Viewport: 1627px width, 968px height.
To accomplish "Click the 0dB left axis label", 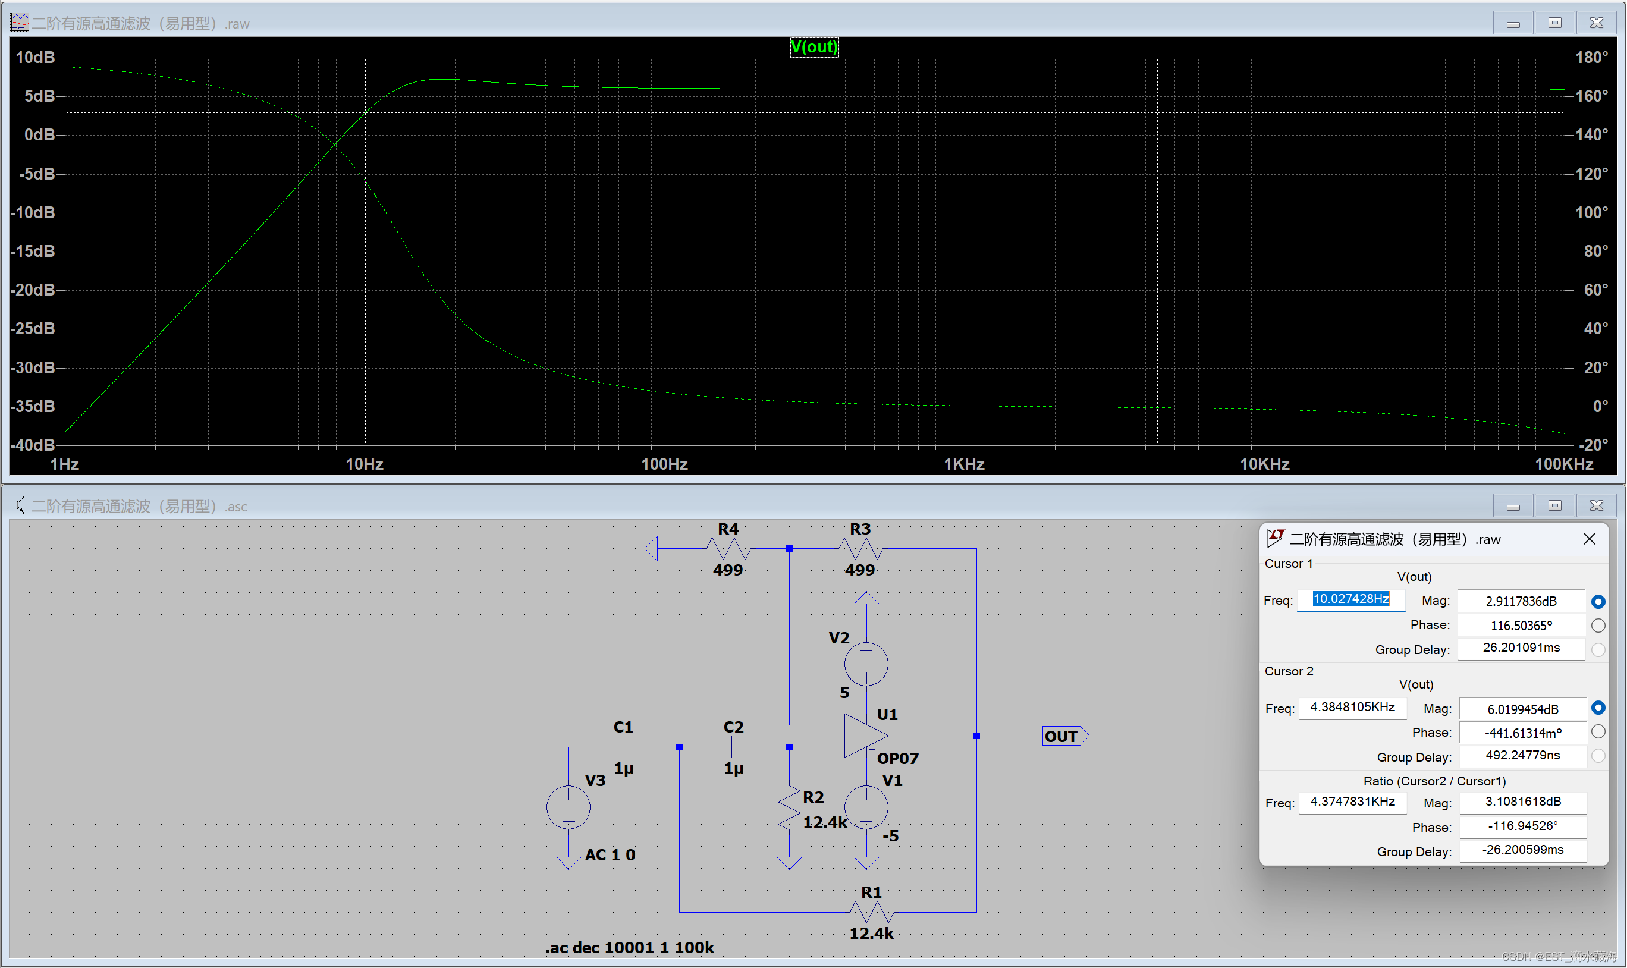I will point(40,135).
